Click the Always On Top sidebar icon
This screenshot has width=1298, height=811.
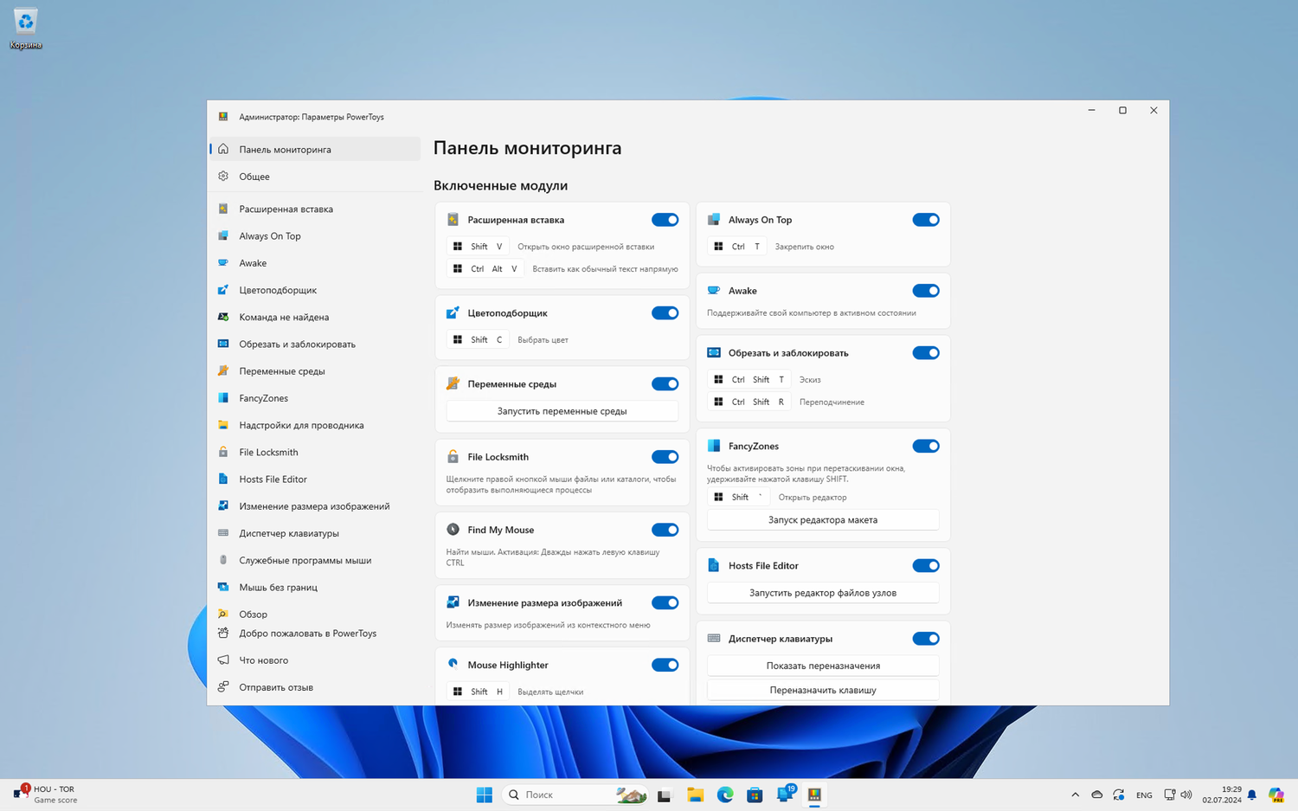click(x=223, y=235)
